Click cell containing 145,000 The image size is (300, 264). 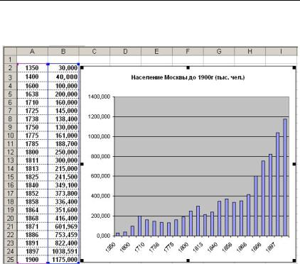63,111
